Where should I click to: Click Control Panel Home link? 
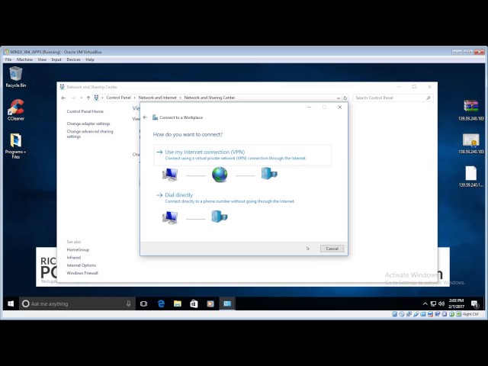(85, 111)
